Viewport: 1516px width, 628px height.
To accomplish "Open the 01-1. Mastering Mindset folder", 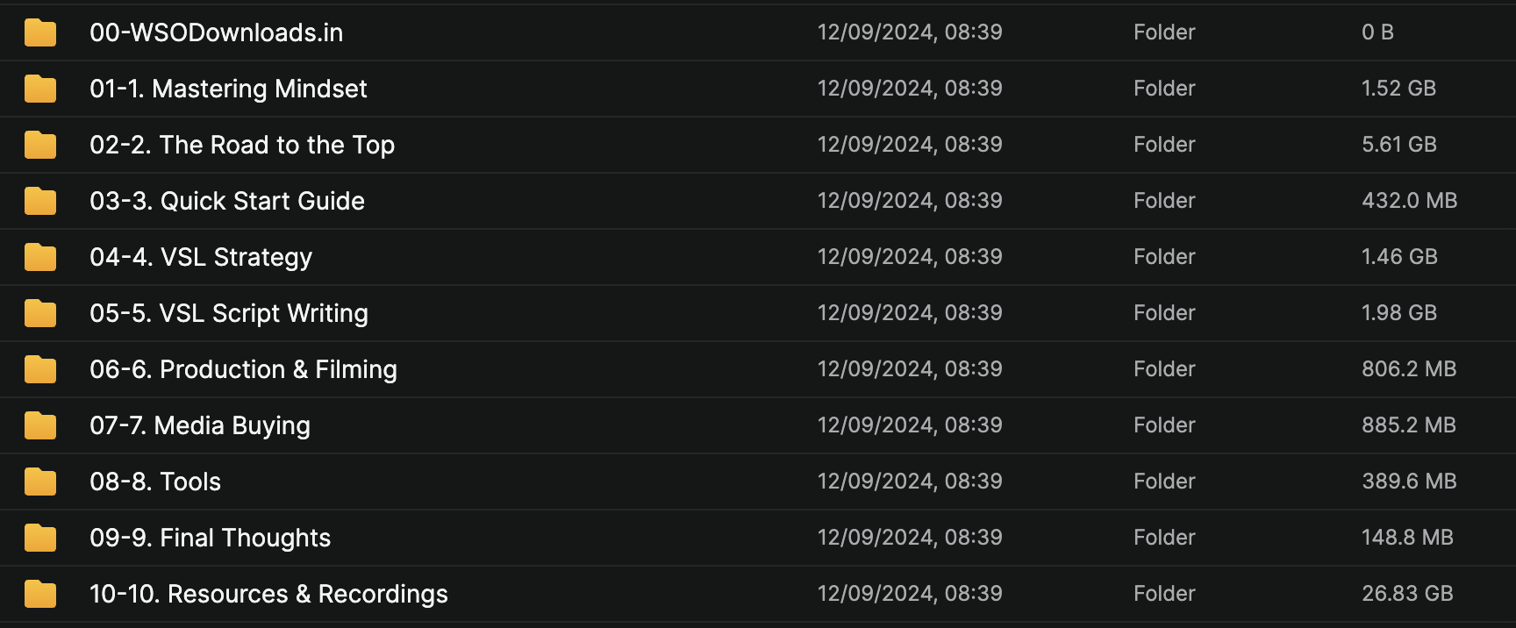I will [228, 89].
